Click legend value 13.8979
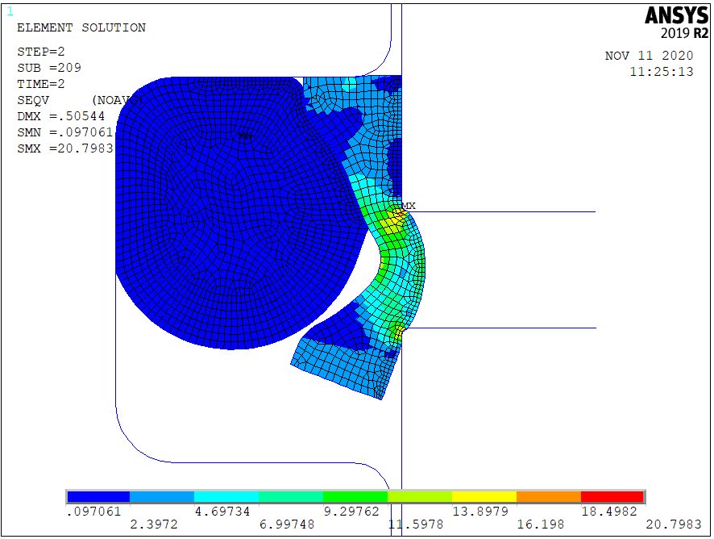Screen dimensions: 714x539 pos(480,512)
